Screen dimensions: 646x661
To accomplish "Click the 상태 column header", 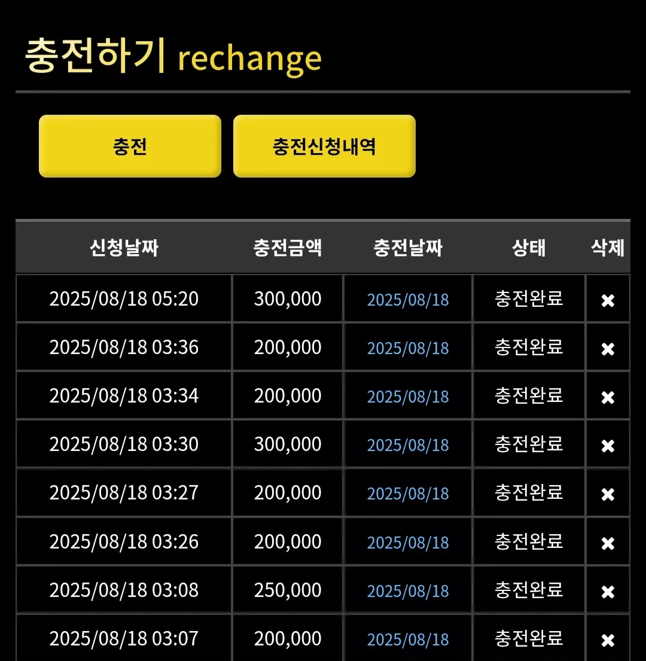I will 529,248.
